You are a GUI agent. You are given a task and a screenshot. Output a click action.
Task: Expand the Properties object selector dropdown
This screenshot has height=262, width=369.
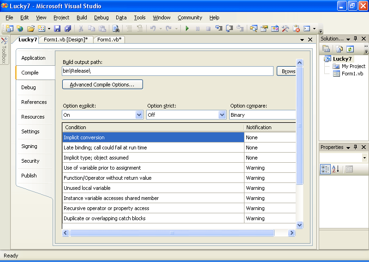(x=364, y=158)
